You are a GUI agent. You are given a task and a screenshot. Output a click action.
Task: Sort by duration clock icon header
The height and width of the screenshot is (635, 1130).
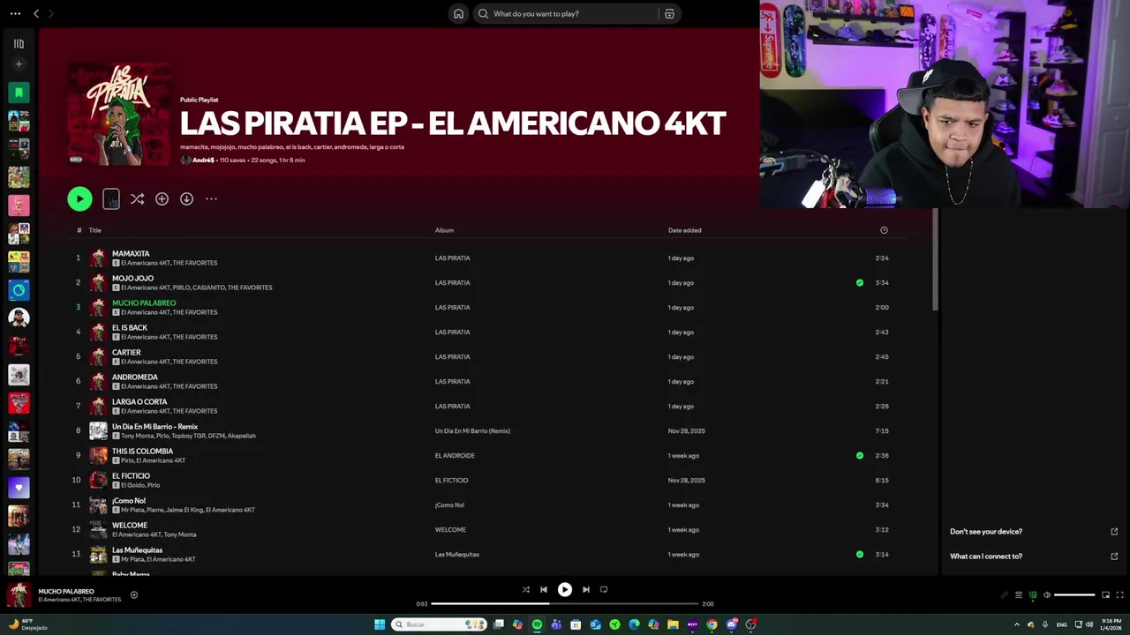click(x=884, y=230)
